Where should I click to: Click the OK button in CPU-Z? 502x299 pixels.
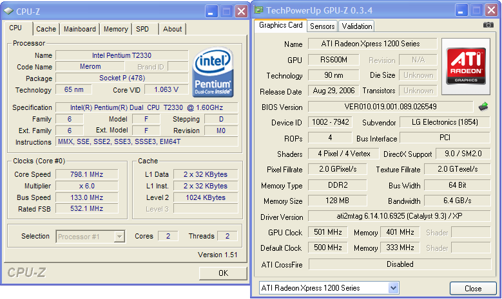tap(223, 273)
